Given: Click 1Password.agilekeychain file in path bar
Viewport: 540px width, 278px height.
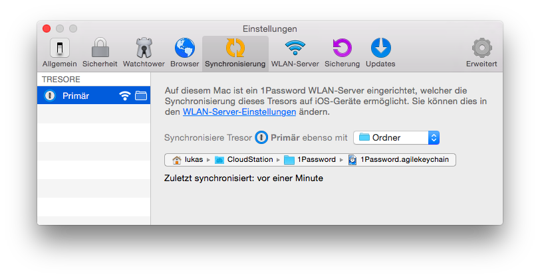Looking at the screenshot, I should (398, 160).
